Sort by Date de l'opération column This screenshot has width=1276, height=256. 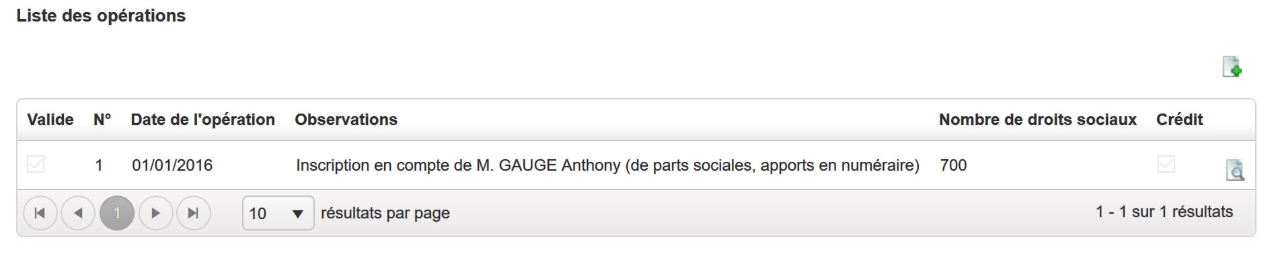pyautogui.click(x=202, y=120)
